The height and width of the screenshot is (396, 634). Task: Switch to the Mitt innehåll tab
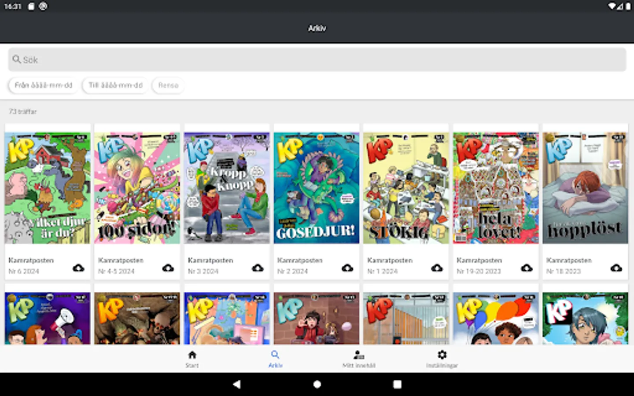(358, 359)
